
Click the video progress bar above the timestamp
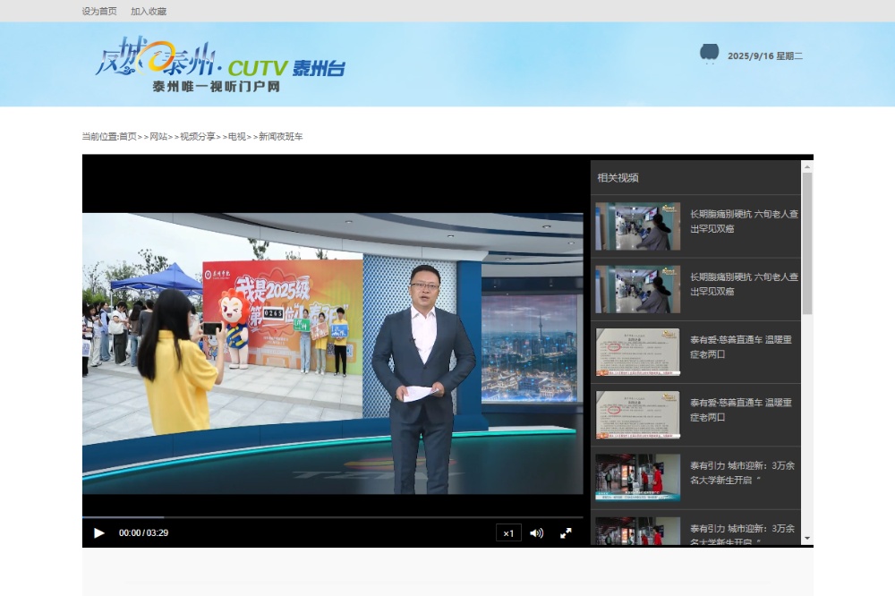[332, 517]
